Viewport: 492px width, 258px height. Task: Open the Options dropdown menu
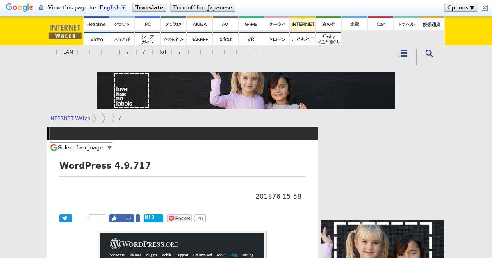461,7
